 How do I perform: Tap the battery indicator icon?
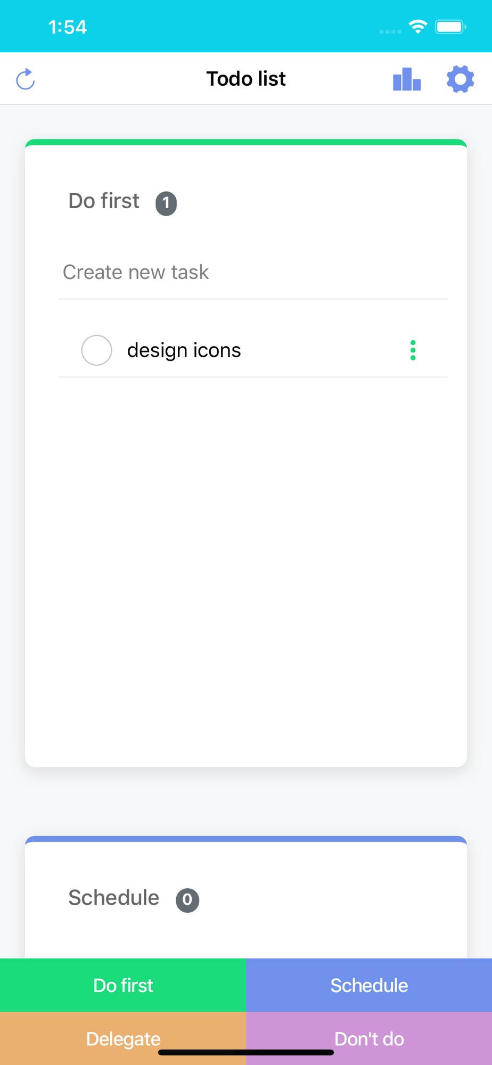pyautogui.click(x=450, y=27)
